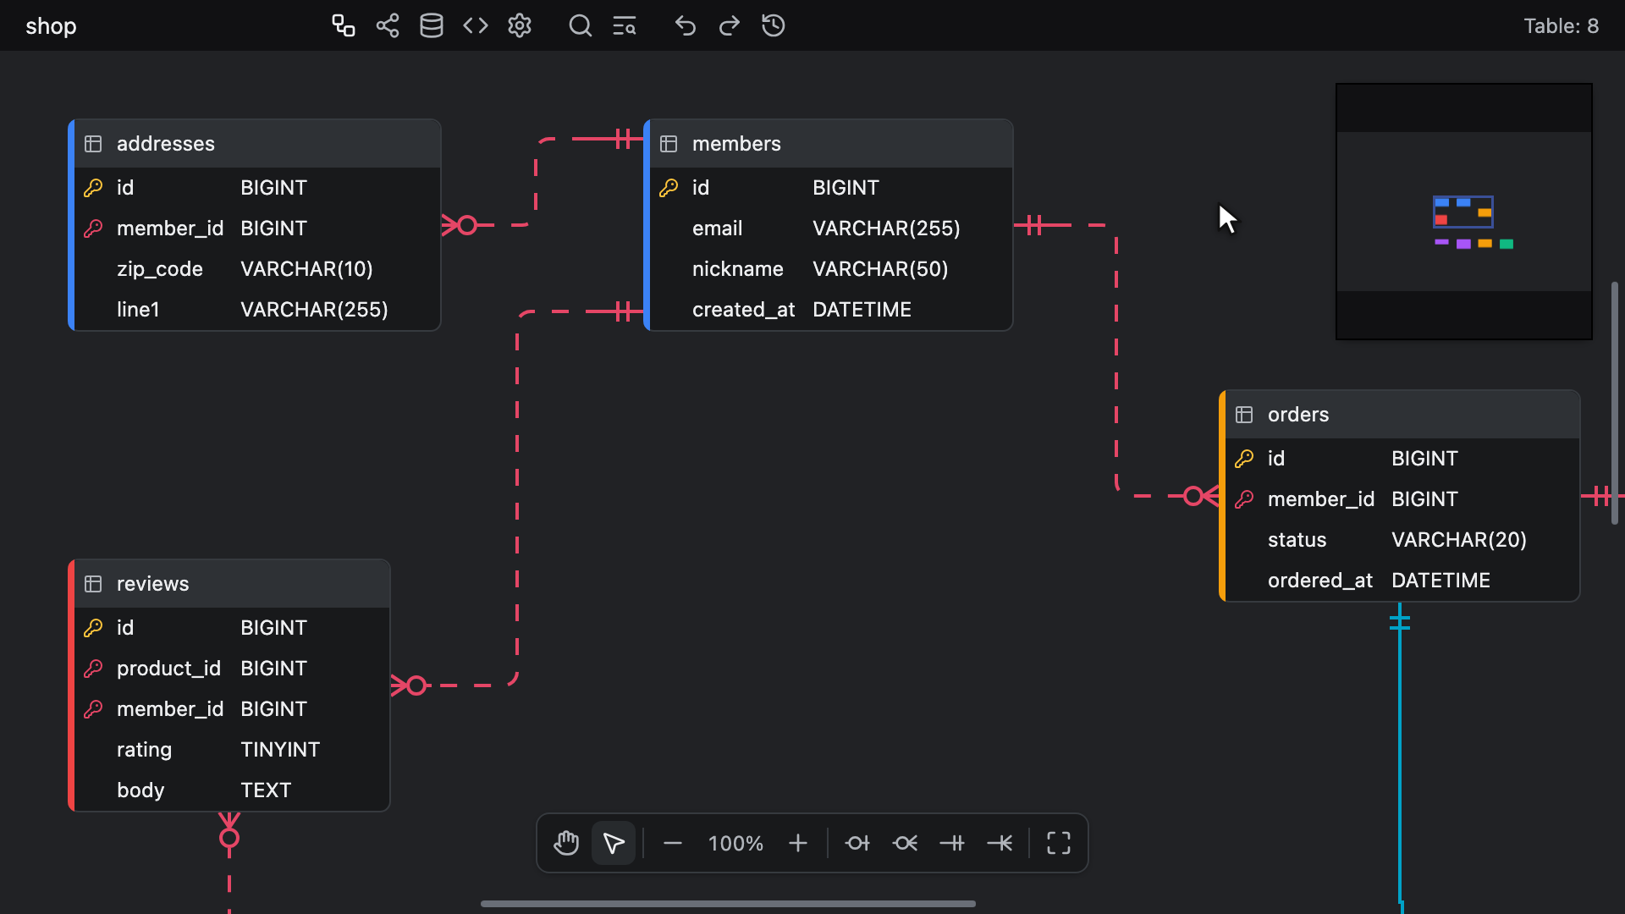
Task: Select the addresses table header
Action: click(257, 144)
